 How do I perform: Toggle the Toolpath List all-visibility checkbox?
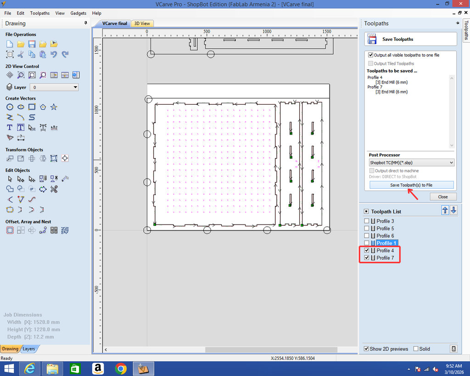[366, 211]
